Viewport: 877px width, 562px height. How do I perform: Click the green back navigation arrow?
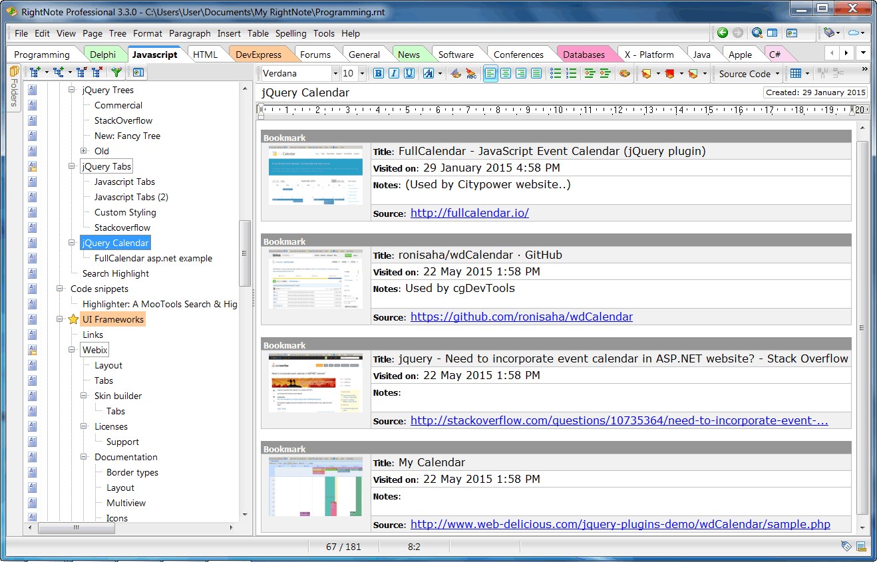point(723,33)
